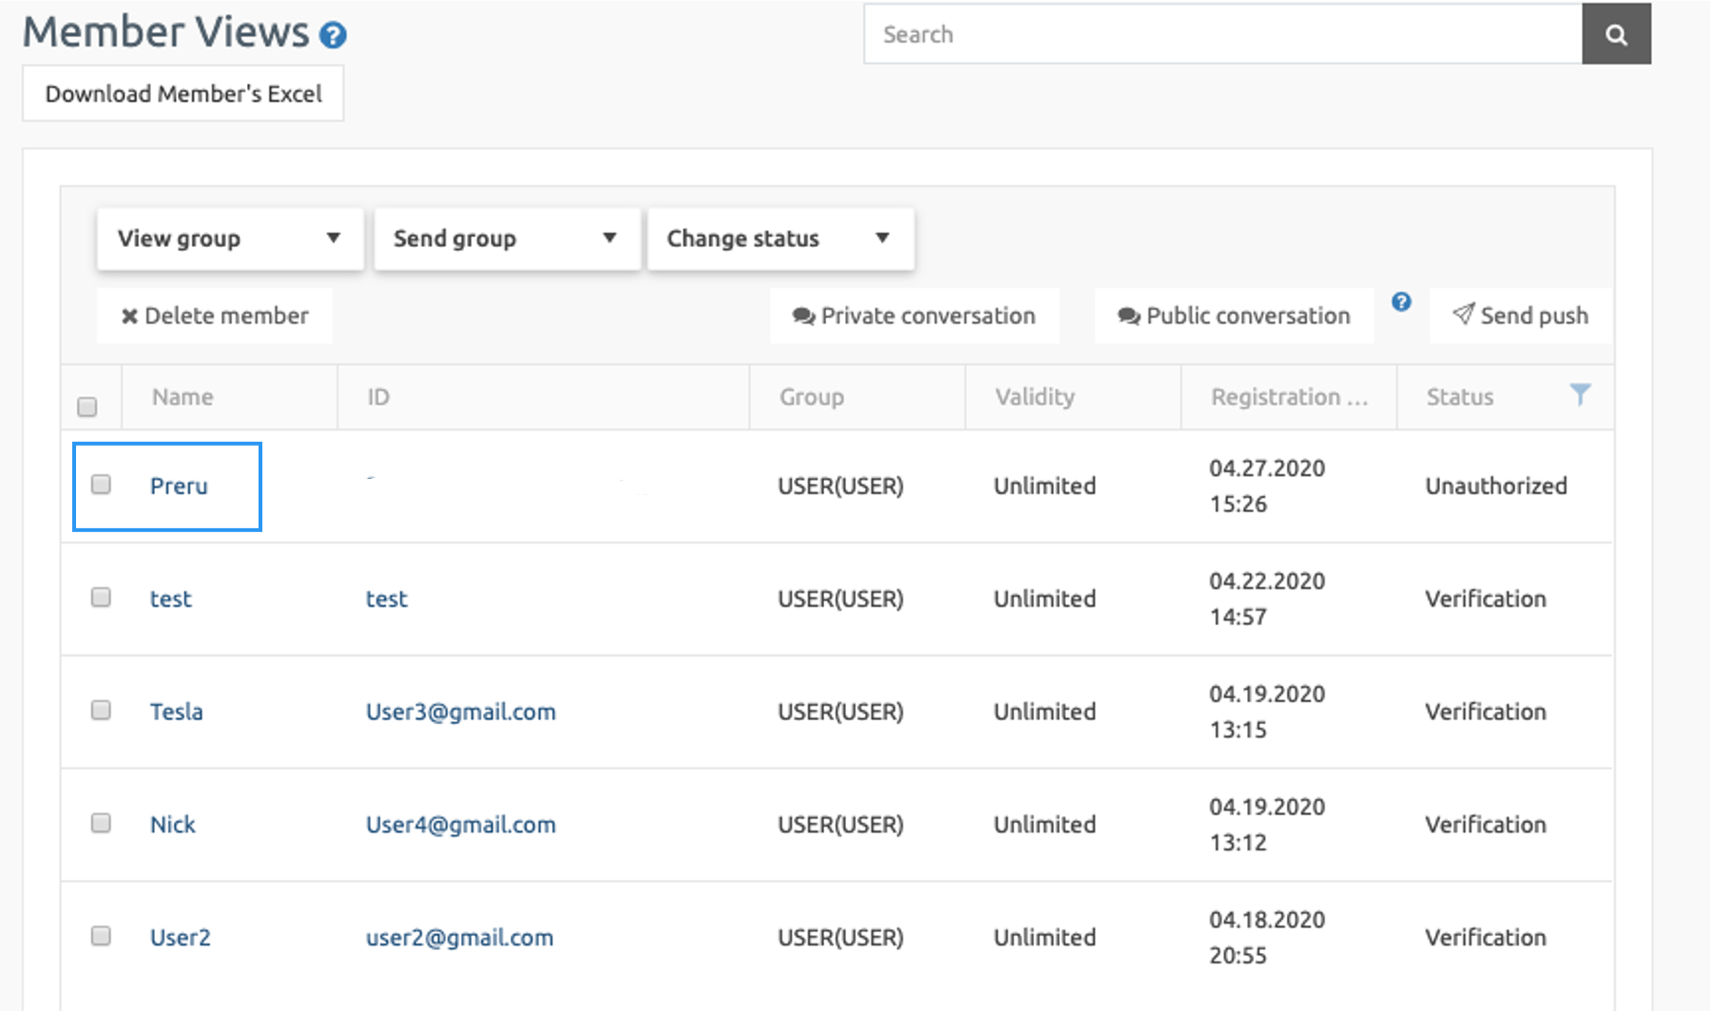This screenshot has height=1011, width=1710.
Task: Sort by the Name column header
Action: [x=183, y=397]
